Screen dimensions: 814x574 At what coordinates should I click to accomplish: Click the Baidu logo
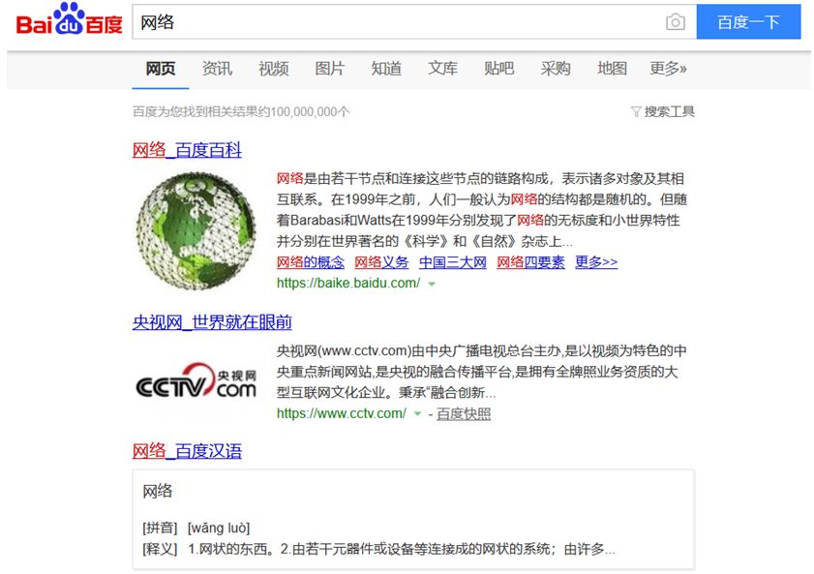pos(69,21)
